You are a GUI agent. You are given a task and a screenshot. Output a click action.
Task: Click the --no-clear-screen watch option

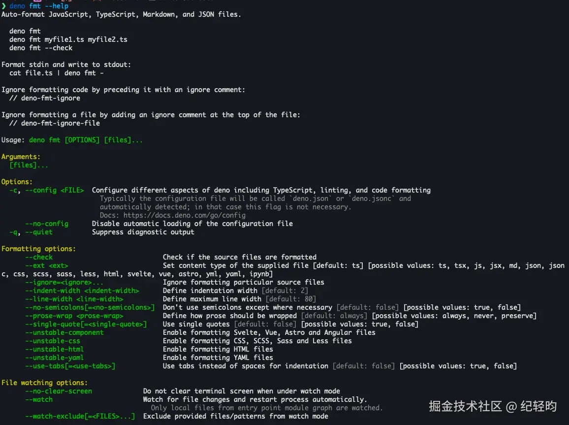[59, 391]
